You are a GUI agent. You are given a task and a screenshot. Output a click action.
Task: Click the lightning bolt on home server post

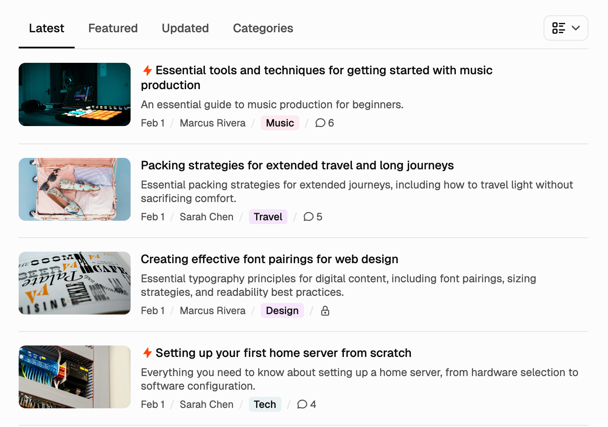coord(147,353)
